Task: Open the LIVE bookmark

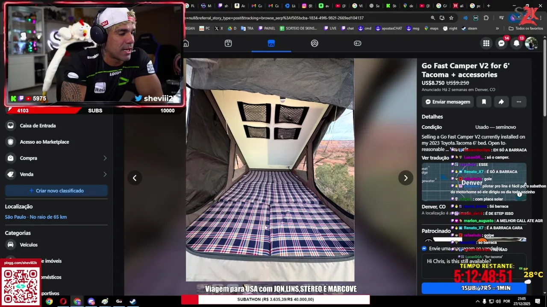Action: tap(330, 29)
